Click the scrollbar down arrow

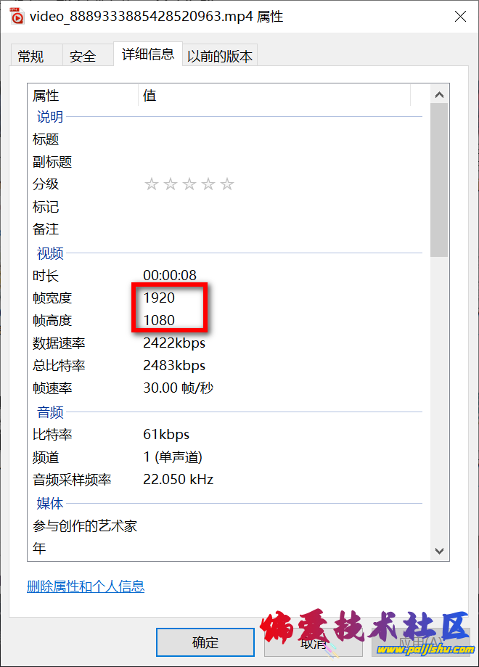click(438, 551)
